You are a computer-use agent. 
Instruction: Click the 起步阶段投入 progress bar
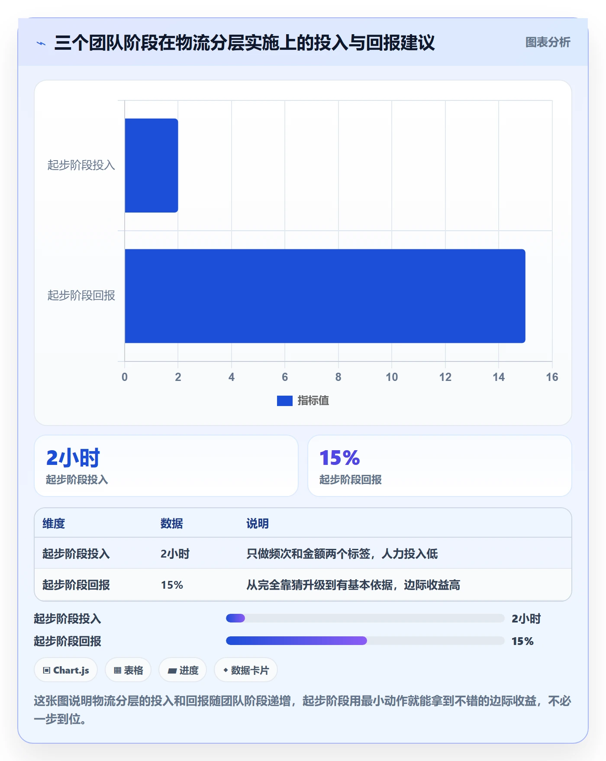(x=365, y=618)
